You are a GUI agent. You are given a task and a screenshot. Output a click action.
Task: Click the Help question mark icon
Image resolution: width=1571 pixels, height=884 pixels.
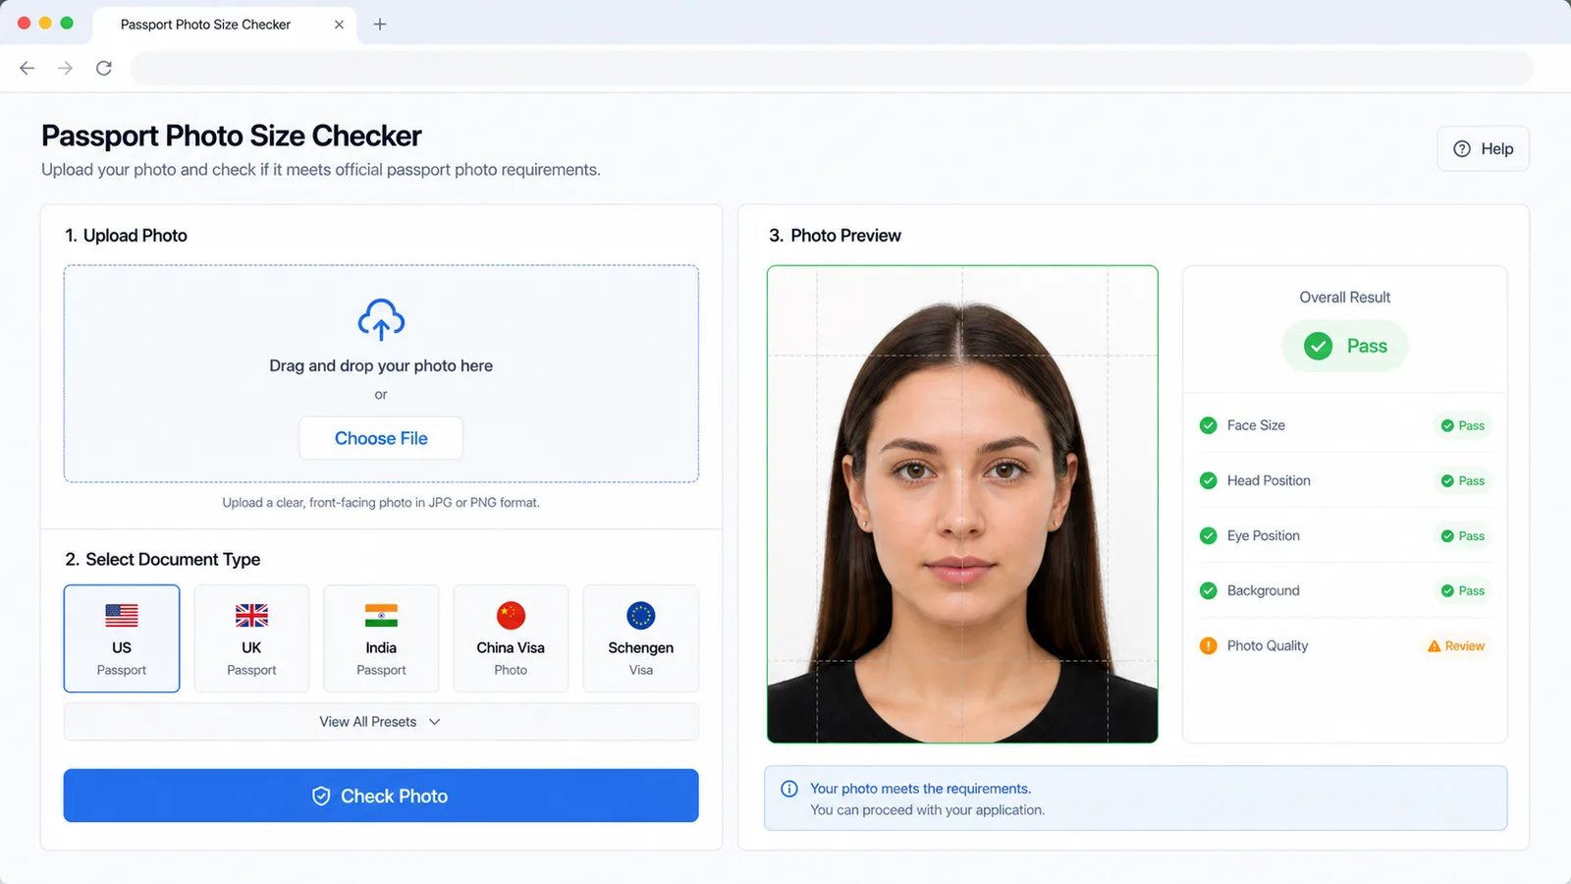[1462, 148]
